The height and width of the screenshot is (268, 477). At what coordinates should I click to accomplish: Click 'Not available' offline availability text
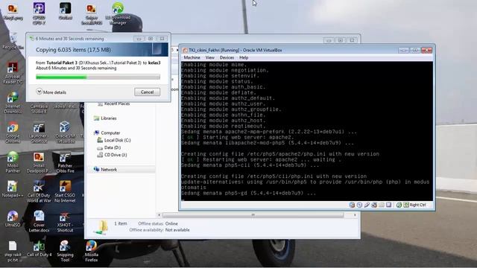[x=177, y=230]
